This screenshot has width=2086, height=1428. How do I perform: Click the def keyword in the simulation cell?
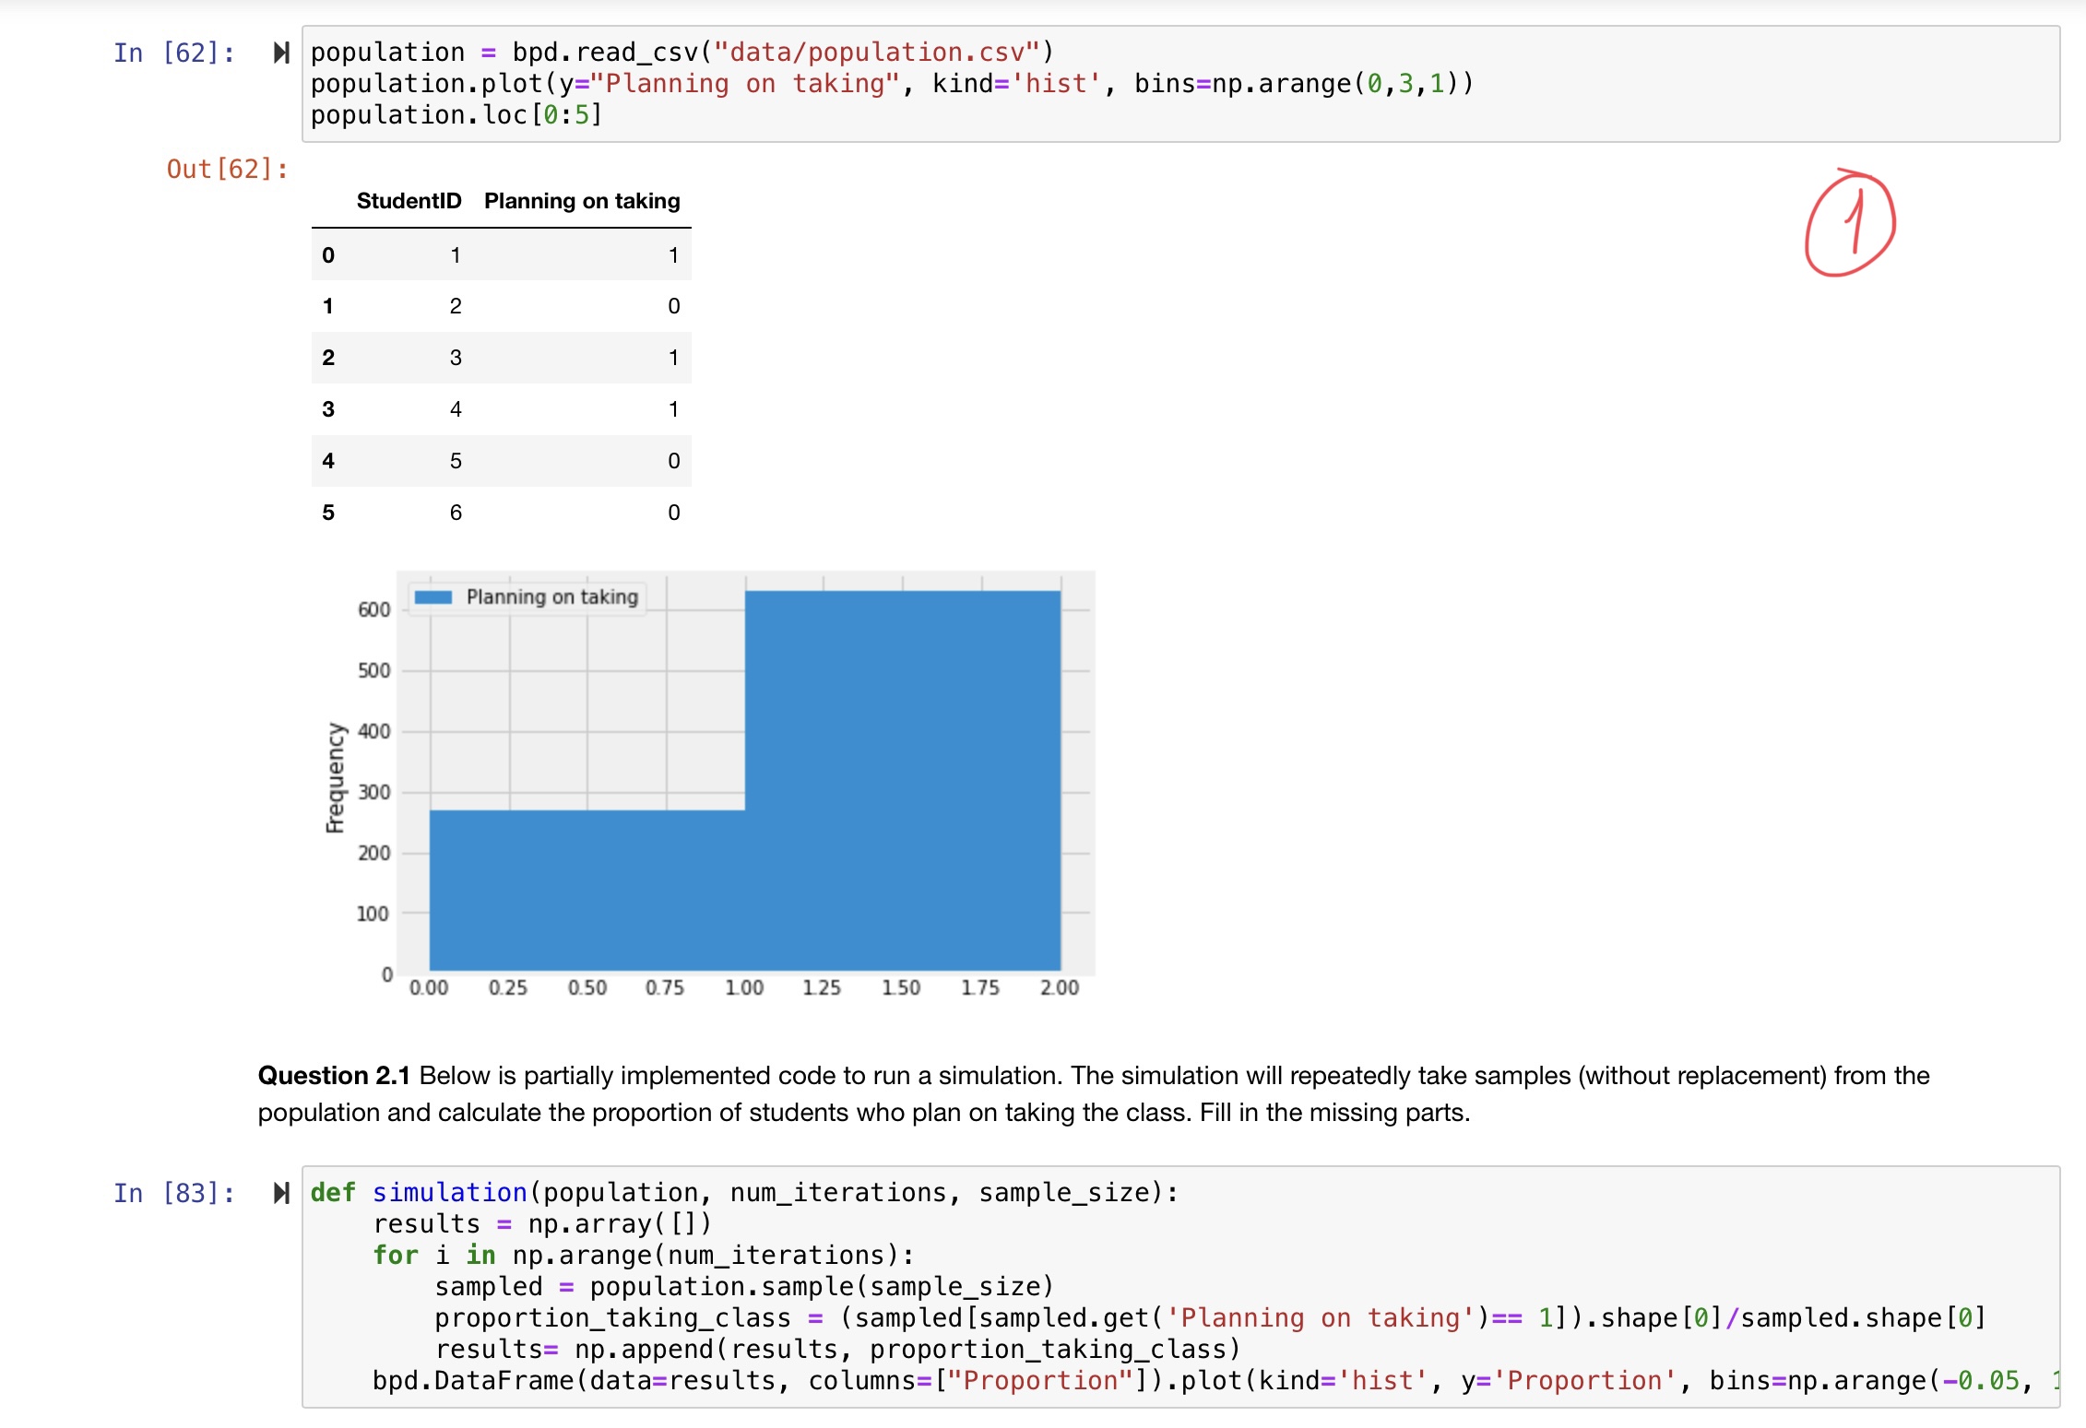click(332, 1193)
